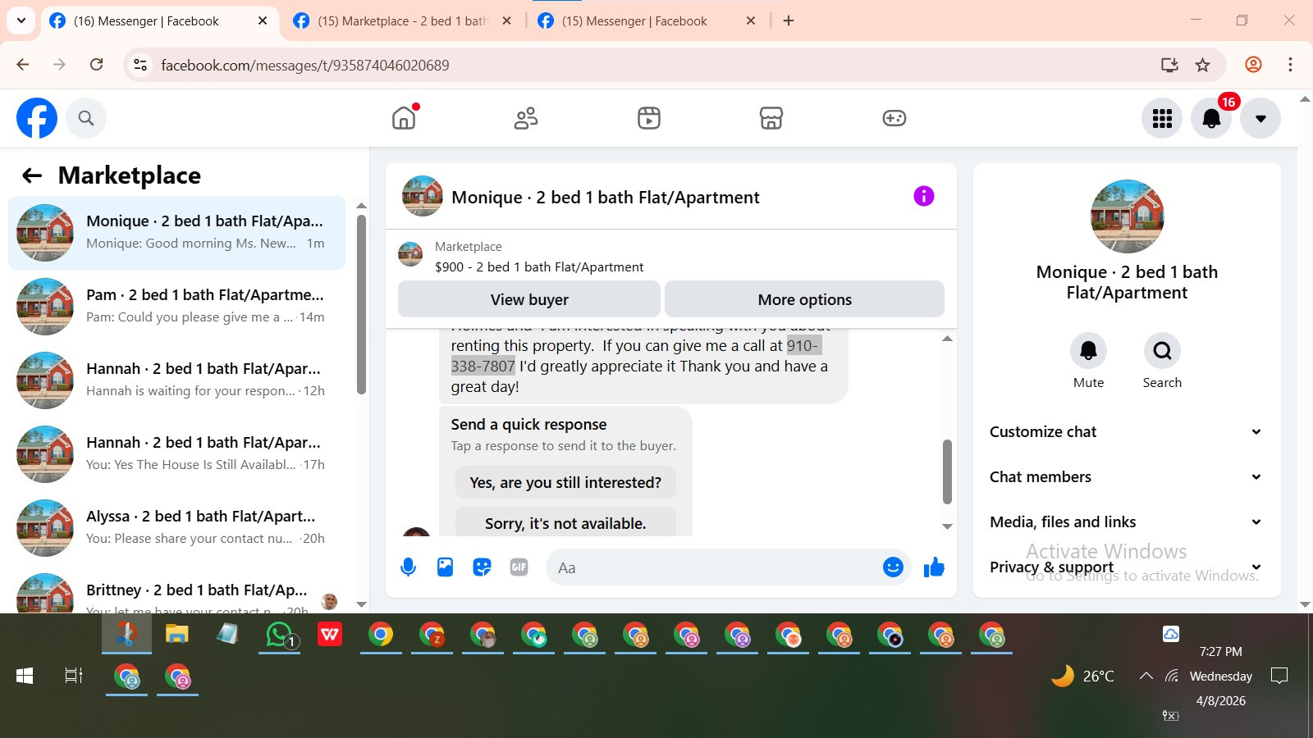This screenshot has height=738, width=1313.
Task: Open the tab search dropdown in Chrome
Action: click(21, 21)
